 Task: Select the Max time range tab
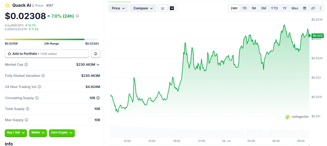coord(295,8)
